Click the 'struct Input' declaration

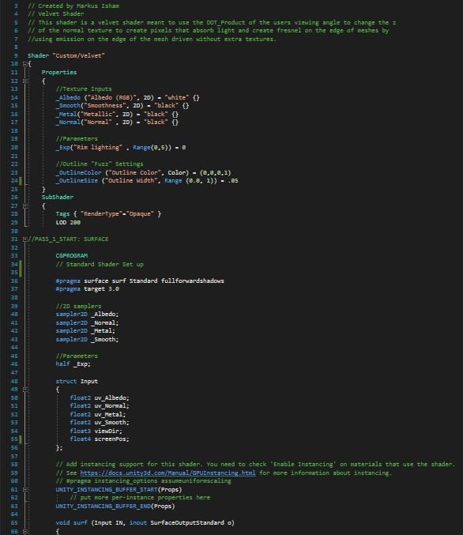click(x=77, y=381)
